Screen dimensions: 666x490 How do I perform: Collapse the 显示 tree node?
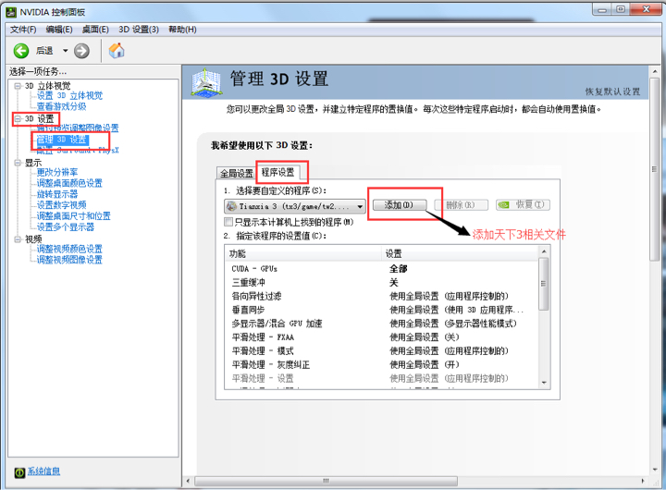click(x=18, y=163)
